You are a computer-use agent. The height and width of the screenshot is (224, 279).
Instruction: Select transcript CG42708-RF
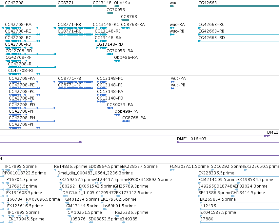point(18,57)
